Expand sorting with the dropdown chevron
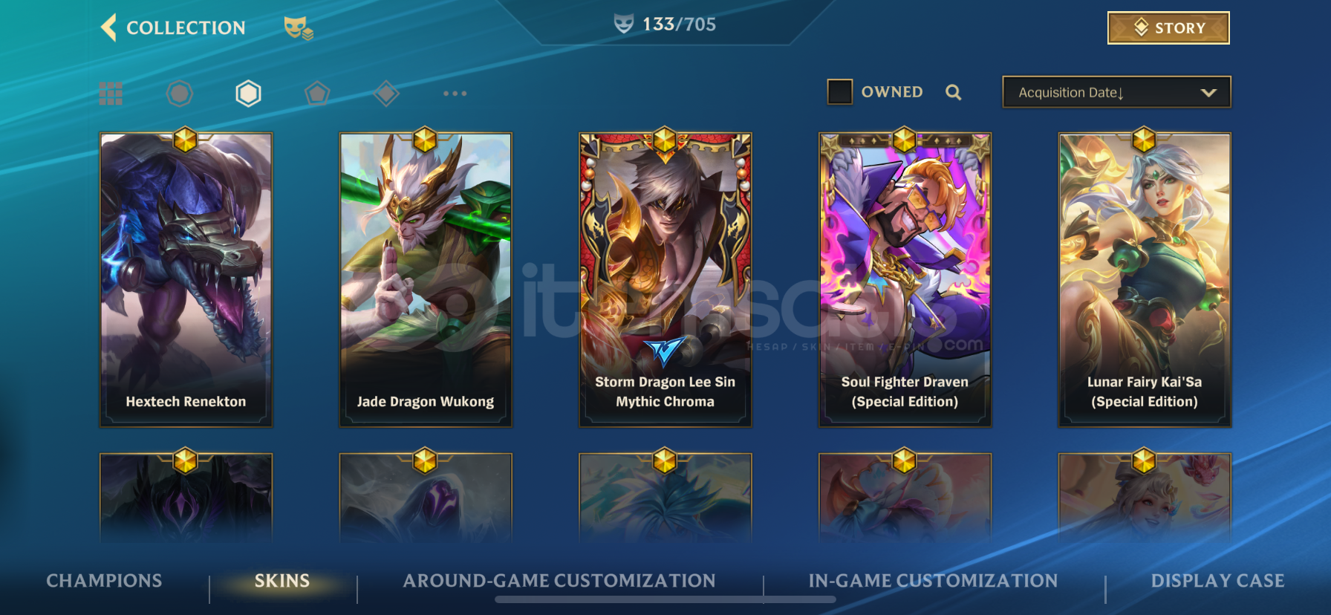 coord(1208,93)
